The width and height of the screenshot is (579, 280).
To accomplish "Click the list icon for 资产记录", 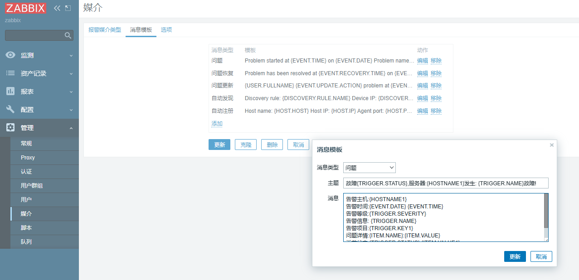I will click(x=10, y=73).
